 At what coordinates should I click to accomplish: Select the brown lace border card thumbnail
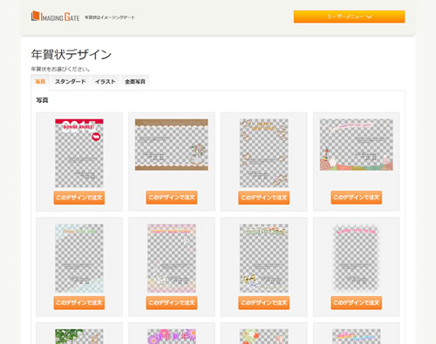click(x=172, y=145)
